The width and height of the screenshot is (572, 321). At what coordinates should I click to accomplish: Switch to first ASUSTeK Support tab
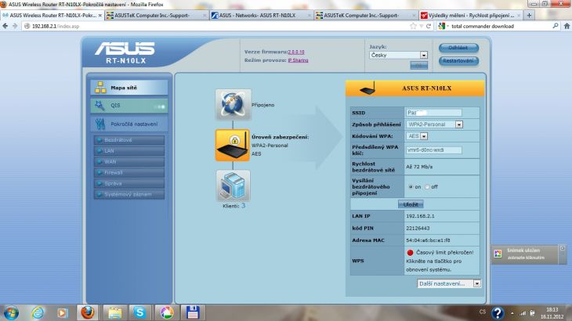tap(157, 16)
